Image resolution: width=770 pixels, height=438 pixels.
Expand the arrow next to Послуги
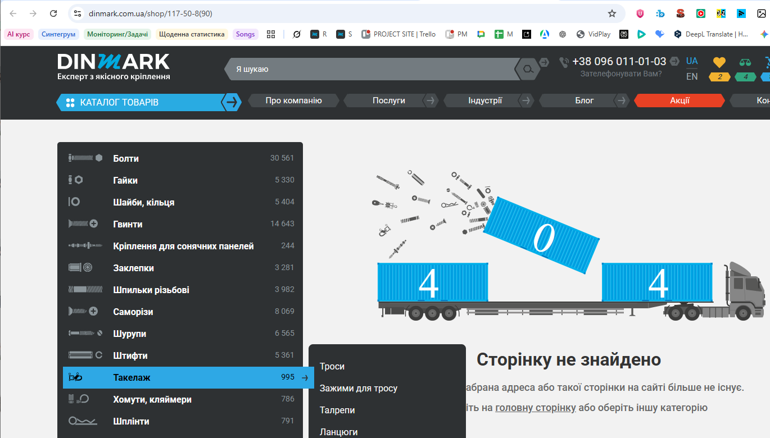pos(431,101)
